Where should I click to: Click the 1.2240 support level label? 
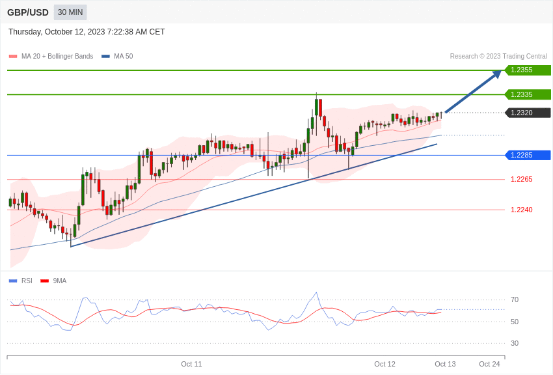522,210
